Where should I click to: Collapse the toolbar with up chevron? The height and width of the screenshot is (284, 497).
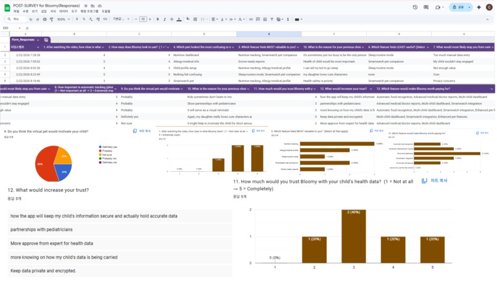coord(487,19)
